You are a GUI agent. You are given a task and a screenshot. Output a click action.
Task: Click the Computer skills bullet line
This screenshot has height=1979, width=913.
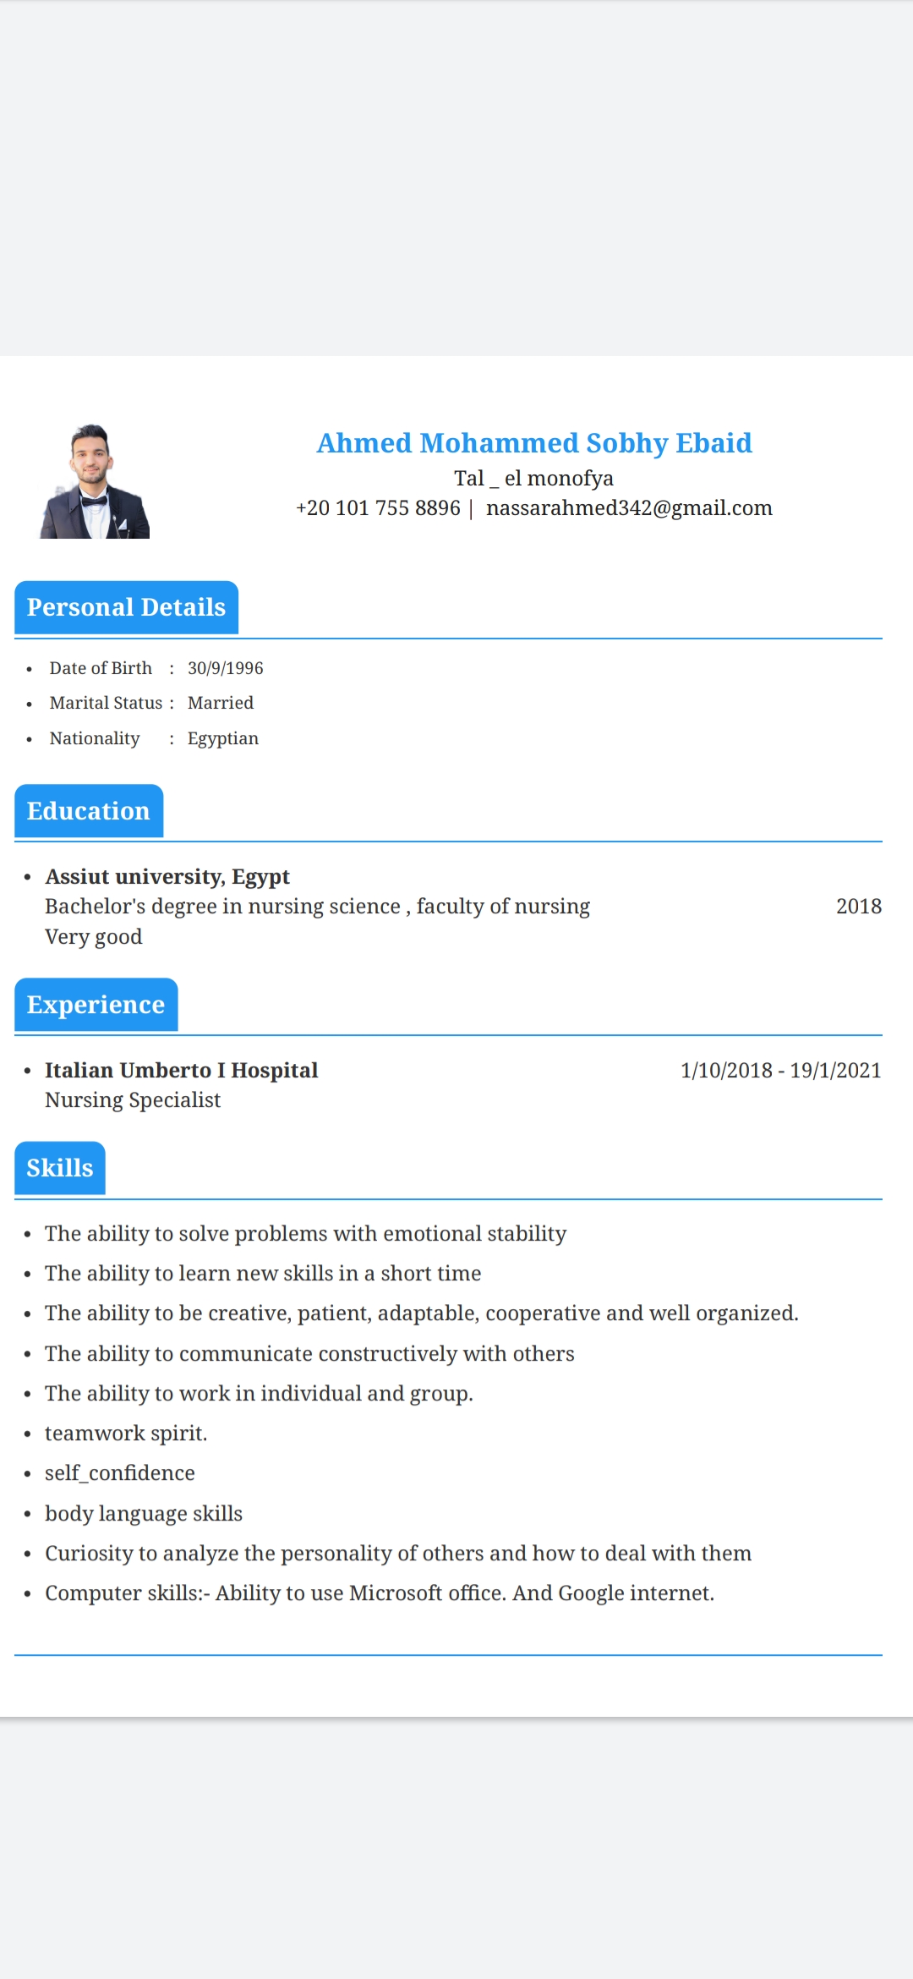coord(380,1593)
